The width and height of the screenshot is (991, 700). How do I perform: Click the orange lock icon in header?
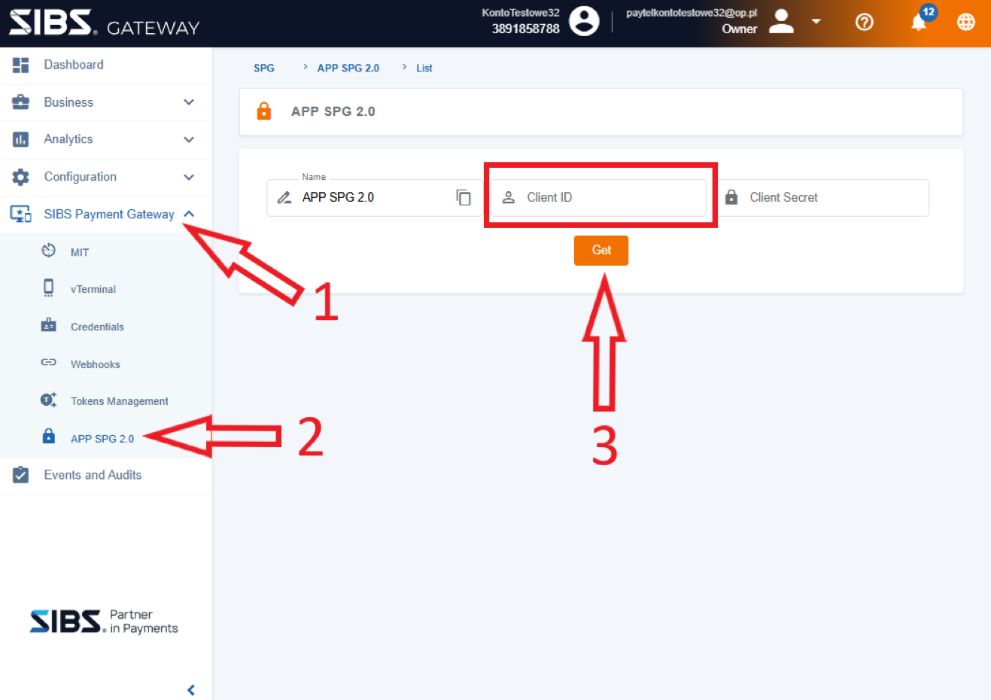coord(264,111)
